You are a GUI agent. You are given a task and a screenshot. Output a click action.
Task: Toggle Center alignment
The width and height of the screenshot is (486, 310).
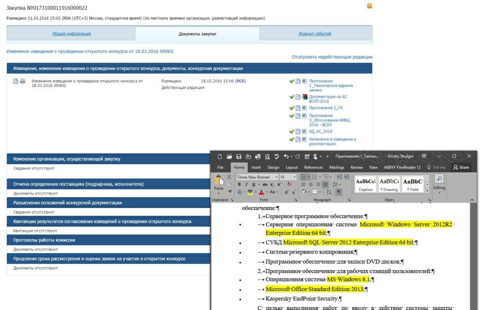point(311,185)
